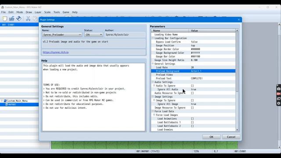281x158 pixels.
Task: Select Ignore All Image true row
Action: point(193,104)
